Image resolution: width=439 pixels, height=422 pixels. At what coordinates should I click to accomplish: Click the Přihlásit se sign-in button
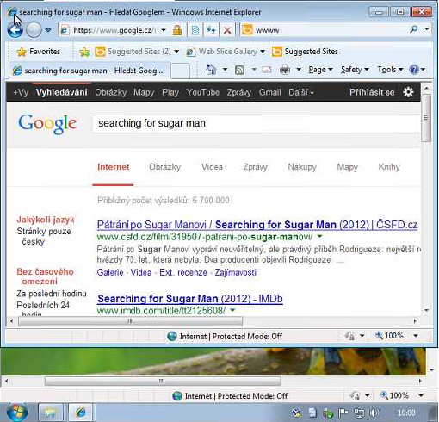point(372,92)
